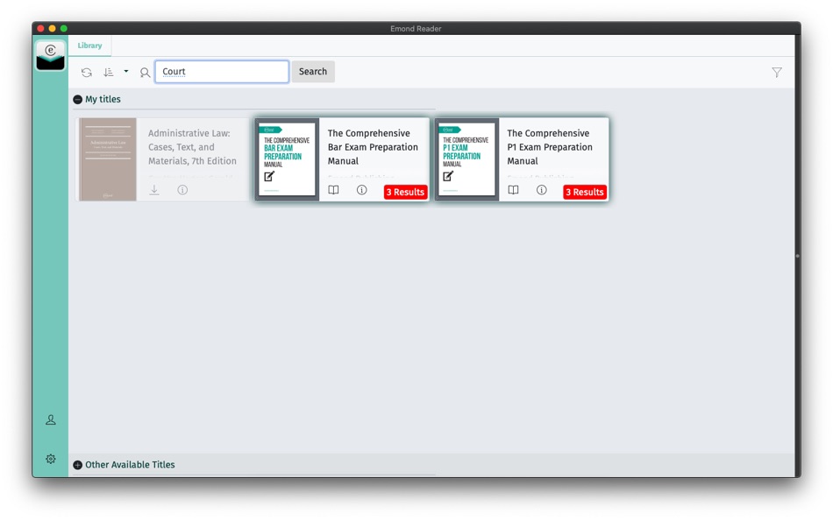Image resolution: width=833 pixels, height=520 pixels.
Task: Open the sort options dropdown arrow
Action: (x=126, y=71)
